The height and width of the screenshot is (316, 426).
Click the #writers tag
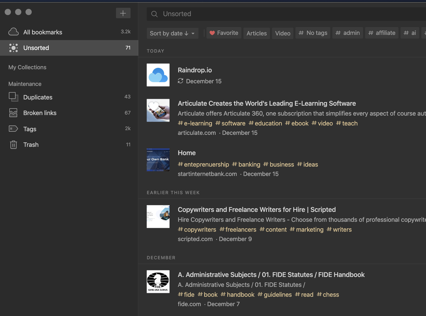pos(339,229)
